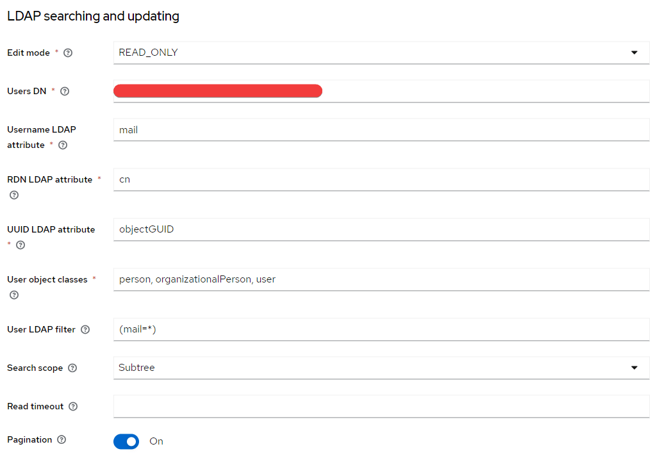Click the Username LDAP attribute field containing mail
Screen dimensions: 669x458
pos(381,129)
